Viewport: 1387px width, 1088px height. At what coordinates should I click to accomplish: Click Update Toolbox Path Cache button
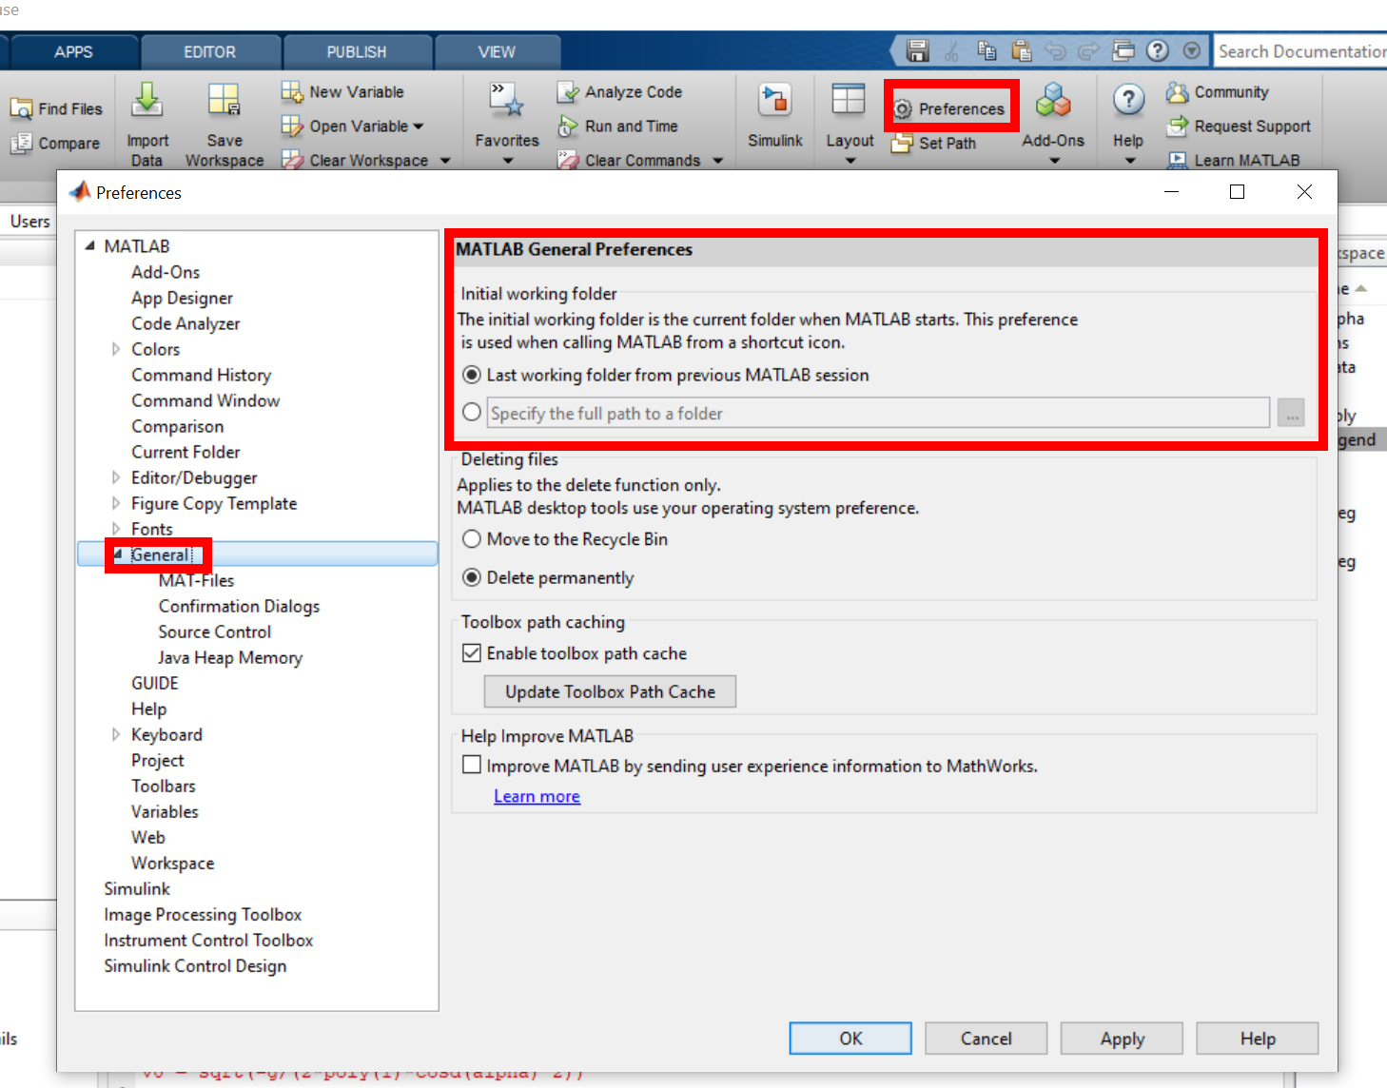tap(610, 691)
